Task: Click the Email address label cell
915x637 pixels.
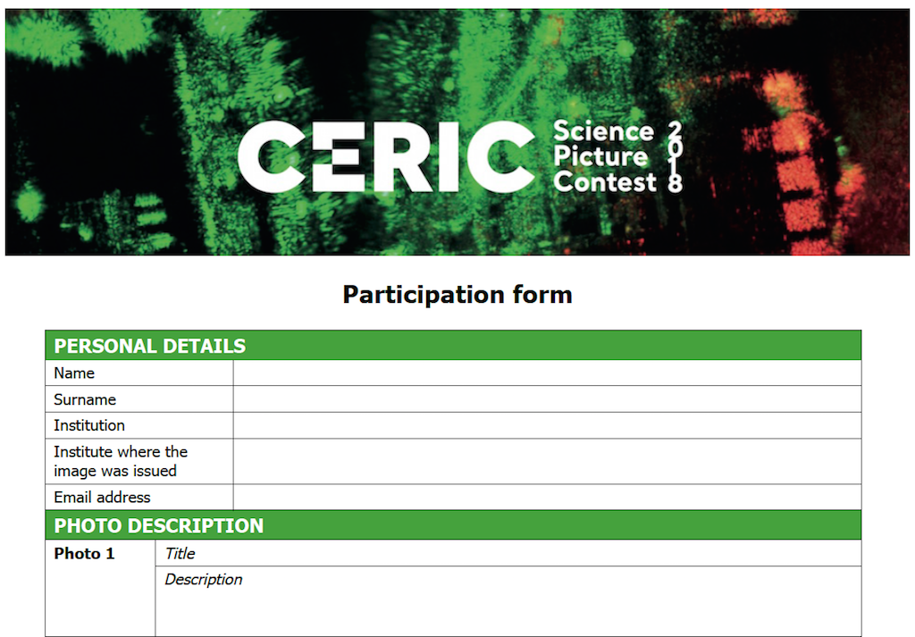Action: tap(139, 497)
